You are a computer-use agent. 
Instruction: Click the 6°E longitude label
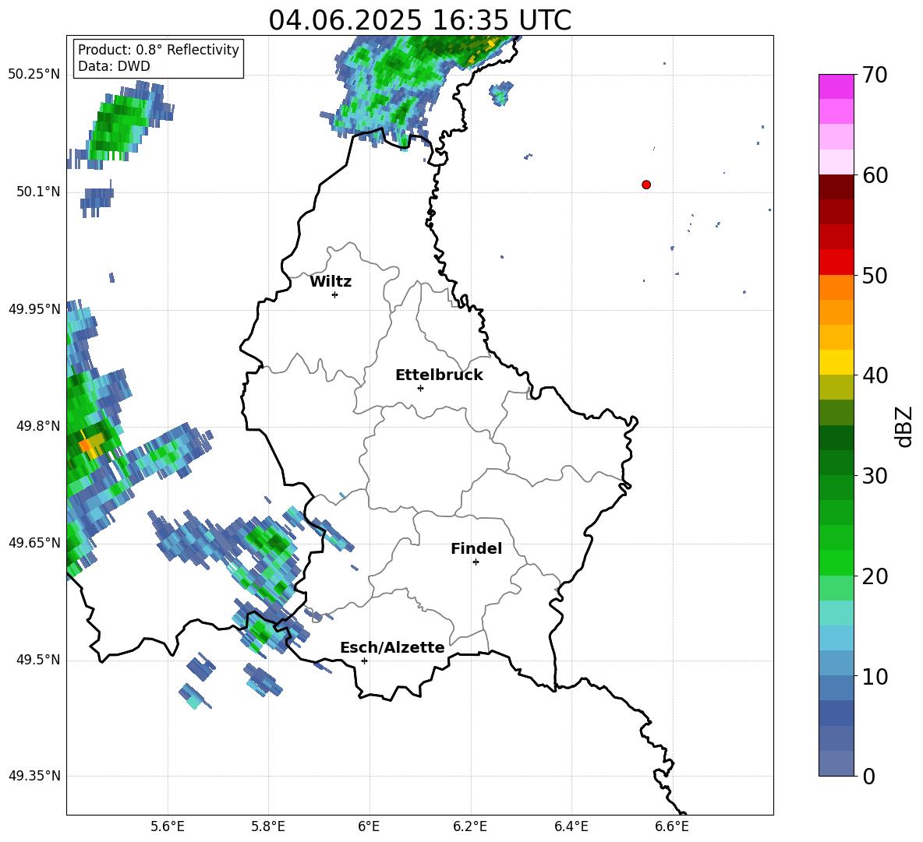point(369,826)
